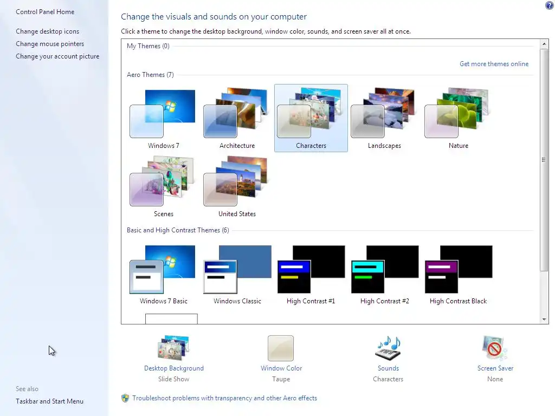Image resolution: width=555 pixels, height=416 pixels.
Task: Choose the High Contrast Black theme
Action: click(458, 274)
